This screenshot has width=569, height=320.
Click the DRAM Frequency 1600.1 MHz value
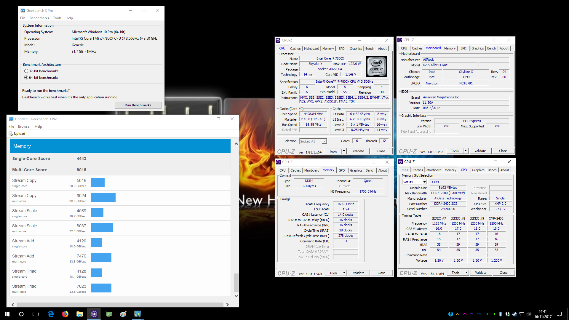(346, 204)
